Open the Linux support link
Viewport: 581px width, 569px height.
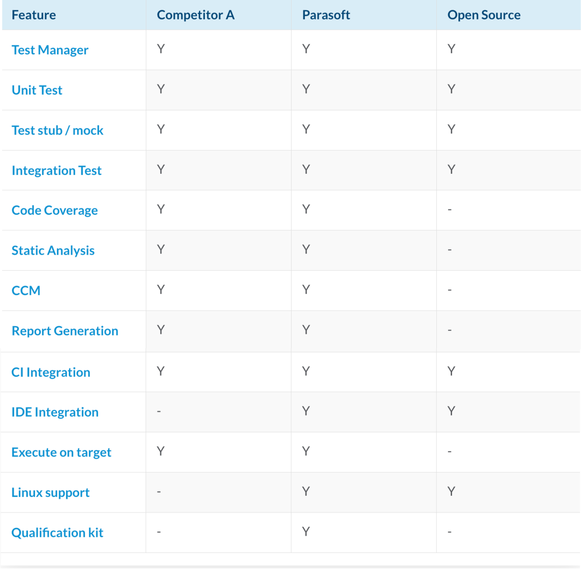pos(51,493)
